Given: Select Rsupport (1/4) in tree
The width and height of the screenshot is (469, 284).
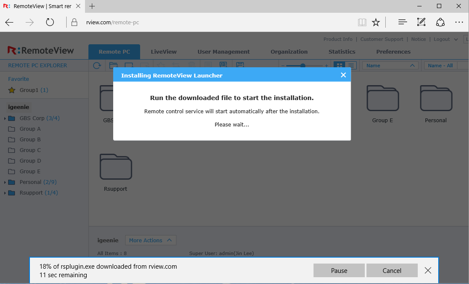Looking at the screenshot, I should (38, 193).
